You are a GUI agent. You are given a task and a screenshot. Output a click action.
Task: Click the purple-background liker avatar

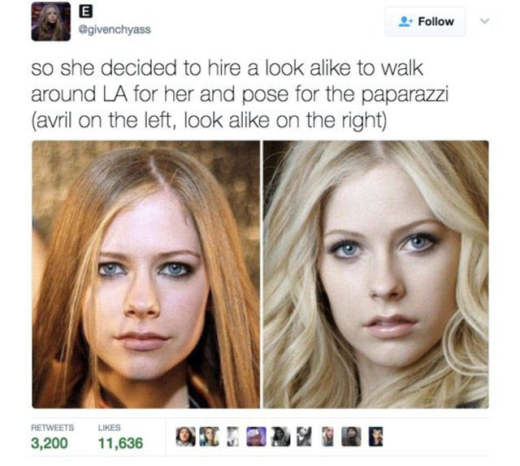[256, 437]
